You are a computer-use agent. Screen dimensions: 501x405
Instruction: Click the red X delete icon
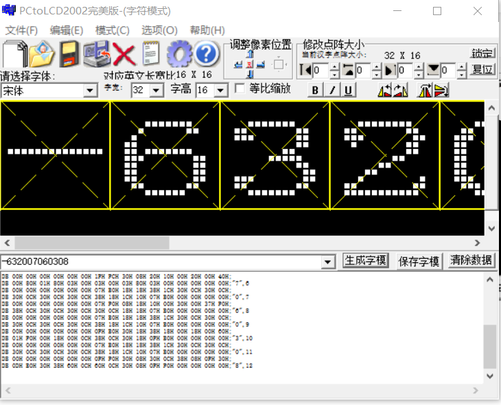[x=124, y=54]
